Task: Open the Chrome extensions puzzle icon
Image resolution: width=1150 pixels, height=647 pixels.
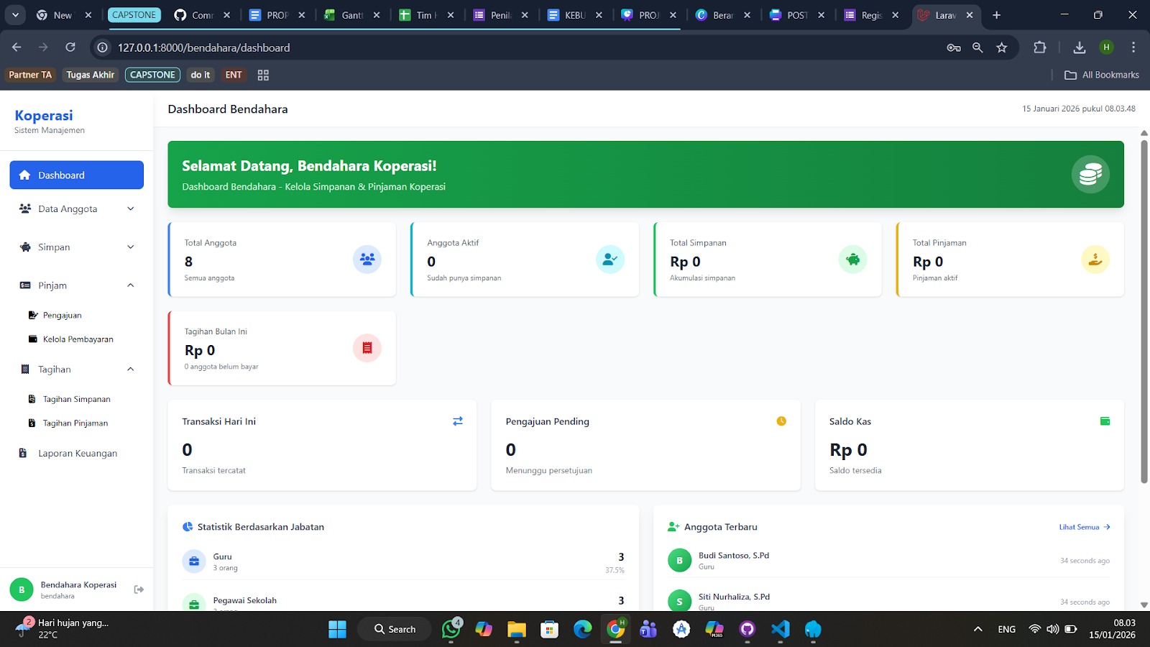Action: (1039, 47)
